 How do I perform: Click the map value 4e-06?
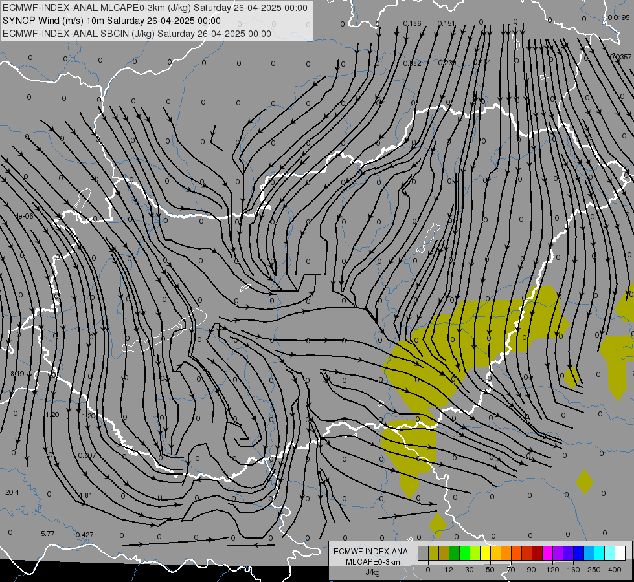[24, 216]
